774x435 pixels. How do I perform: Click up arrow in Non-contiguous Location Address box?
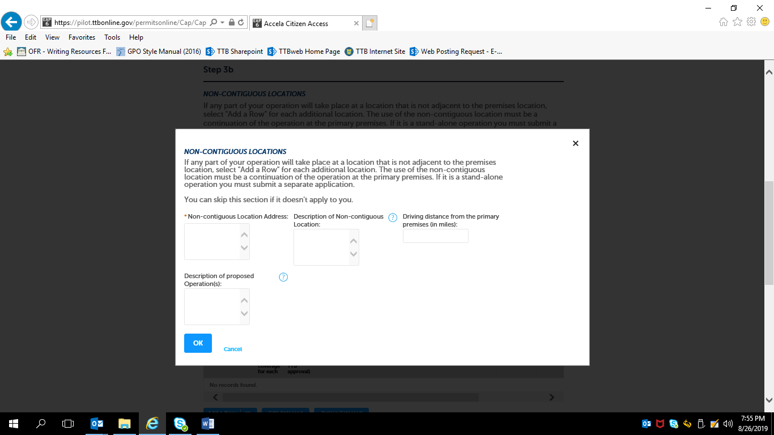tap(244, 234)
